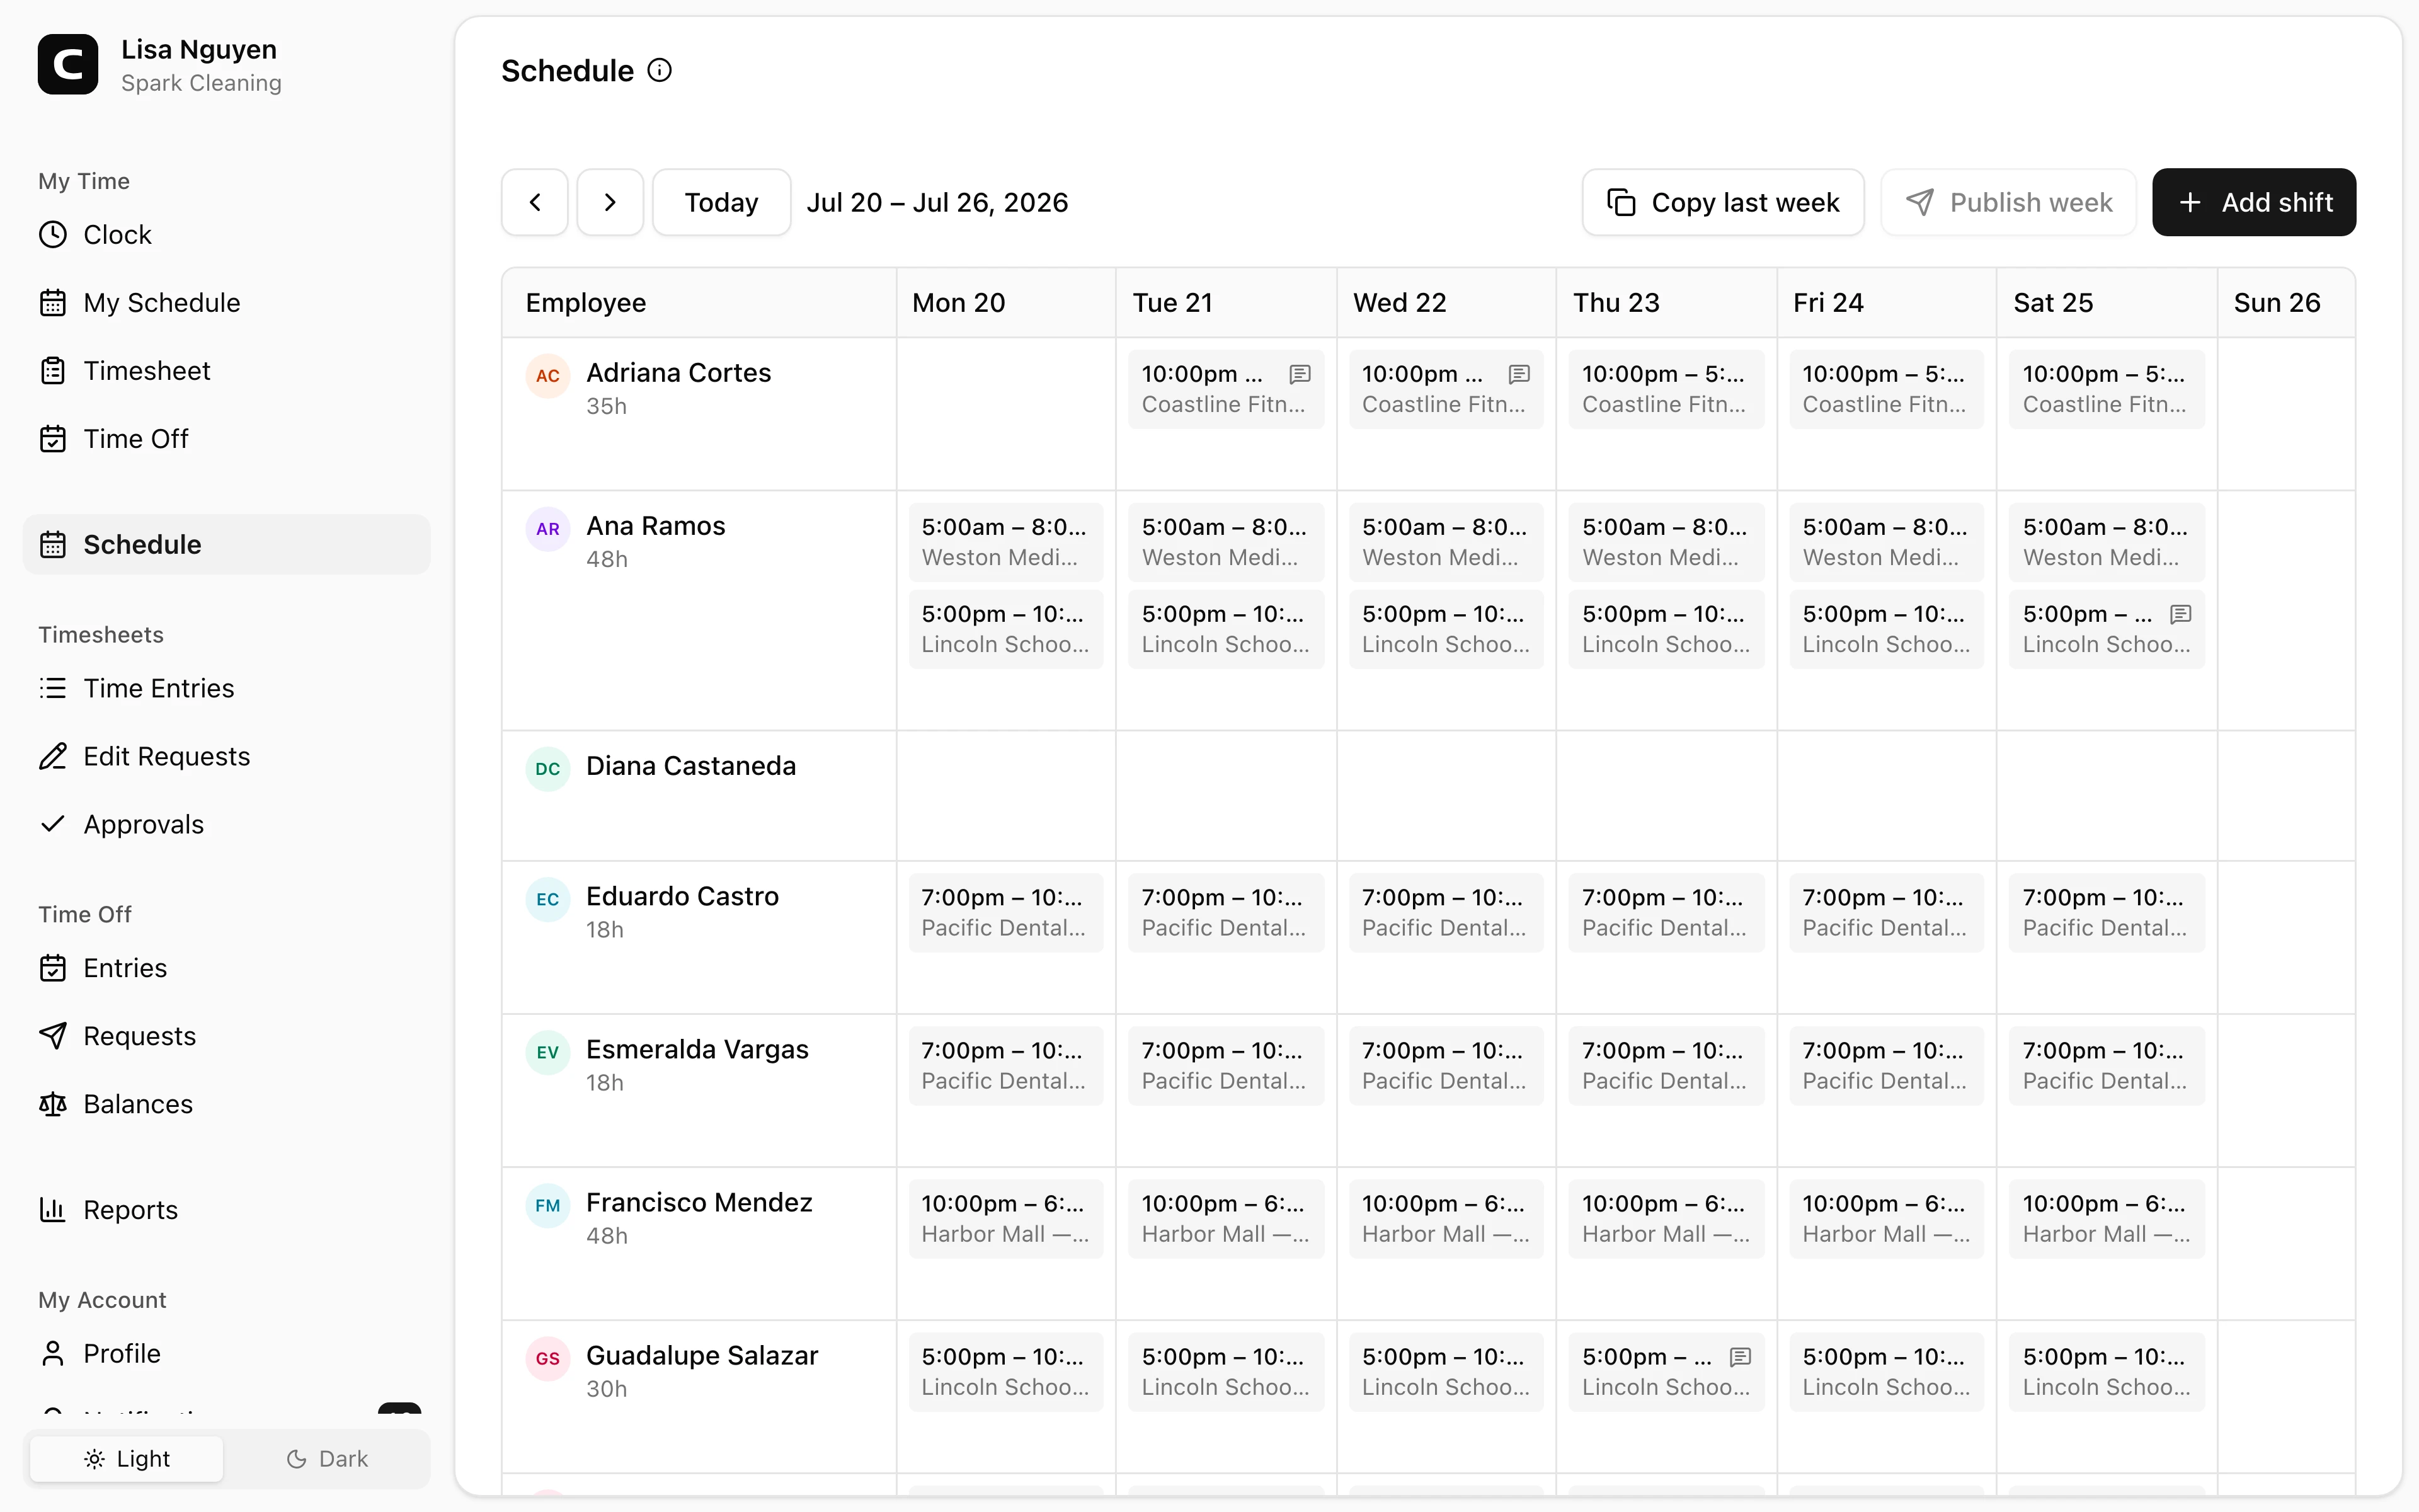Go to next week arrow
Screen dimensions: 2419x1512
610,203
